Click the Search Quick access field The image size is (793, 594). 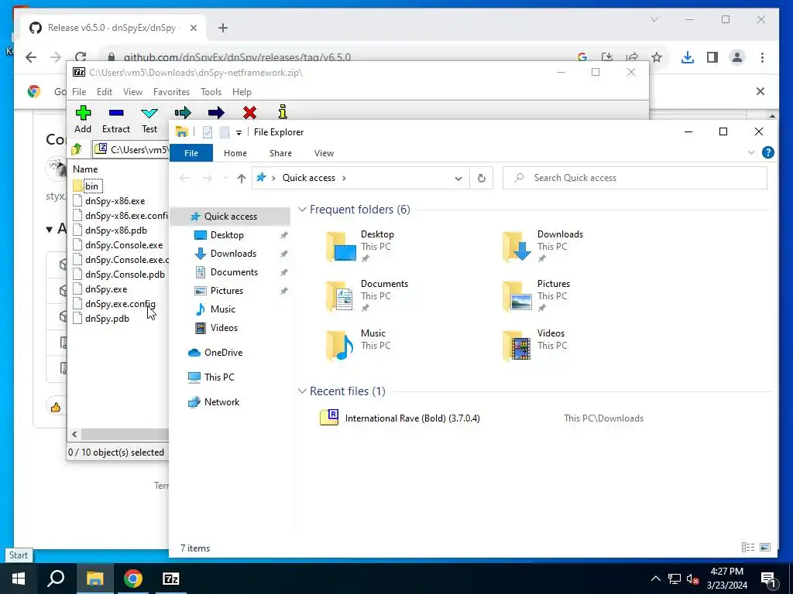point(635,178)
